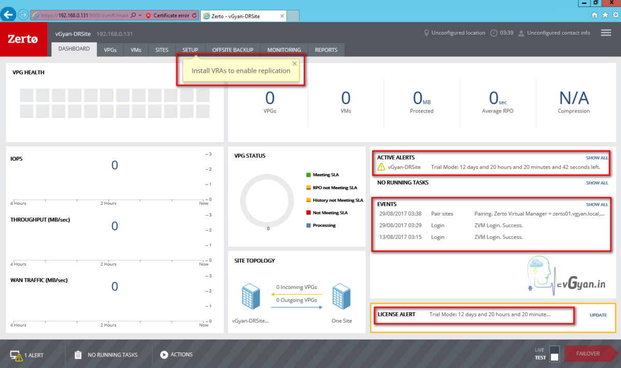Click the warning icon next to Trial Mode alert
The image size is (621, 368).
click(381, 166)
